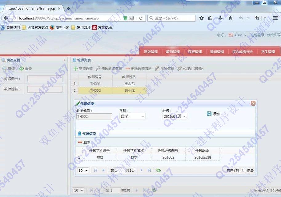Select grid row with code 201602
This screenshot has width=281, height=197.
[148, 157]
